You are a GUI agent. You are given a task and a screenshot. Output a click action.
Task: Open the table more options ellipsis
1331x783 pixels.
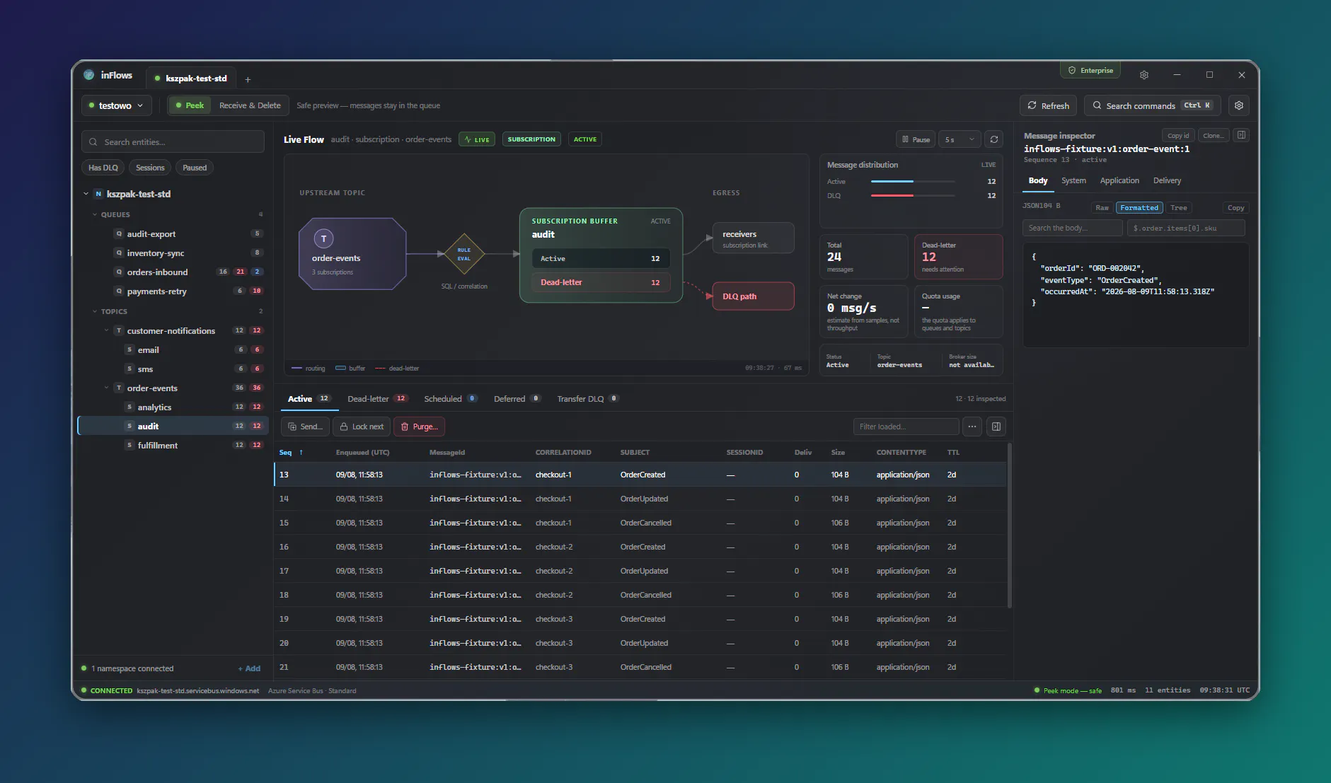972,427
